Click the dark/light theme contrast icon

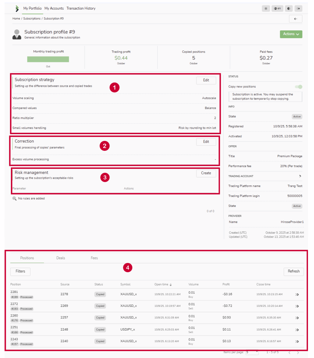click(289, 8)
